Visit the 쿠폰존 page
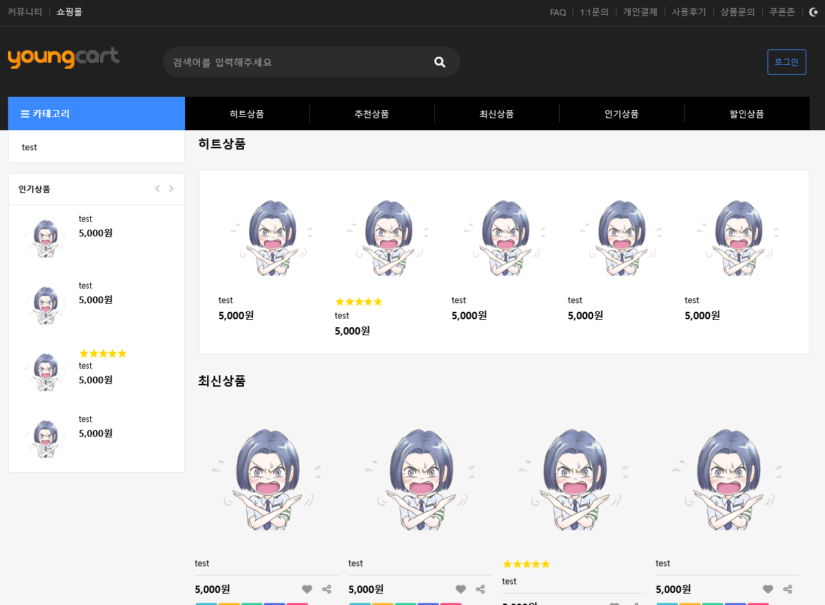 tap(782, 12)
